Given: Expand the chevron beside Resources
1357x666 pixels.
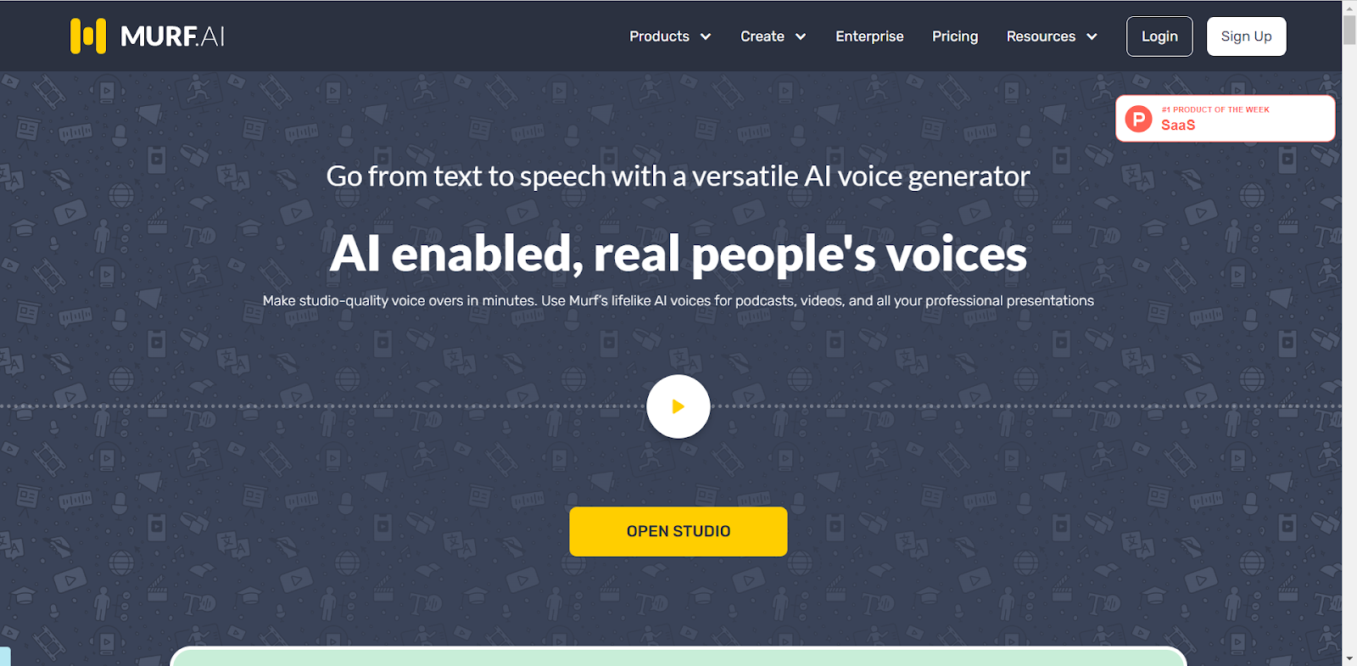Looking at the screenshot, I should pos(1092,36).
